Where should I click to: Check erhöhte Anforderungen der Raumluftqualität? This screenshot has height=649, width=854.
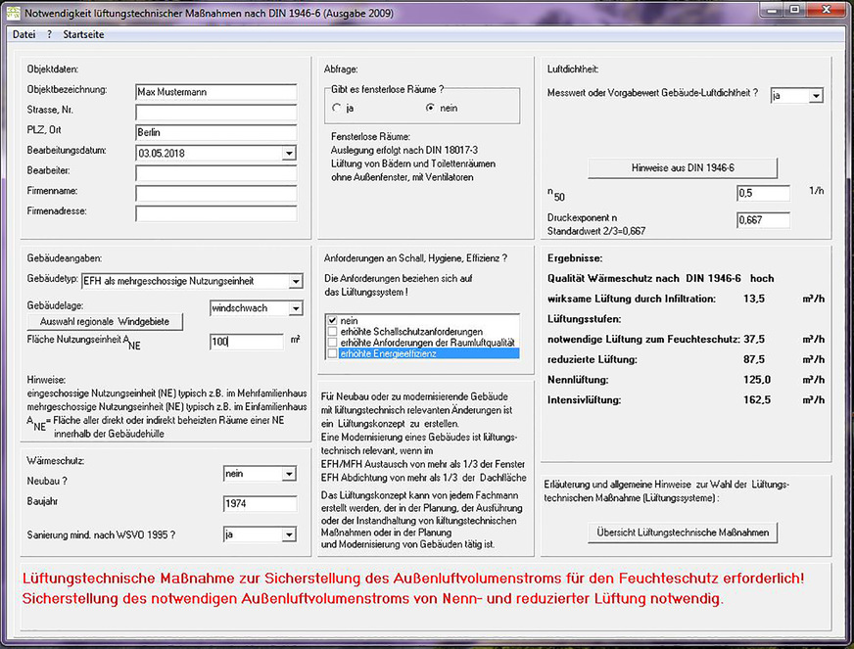click(331, 341)
